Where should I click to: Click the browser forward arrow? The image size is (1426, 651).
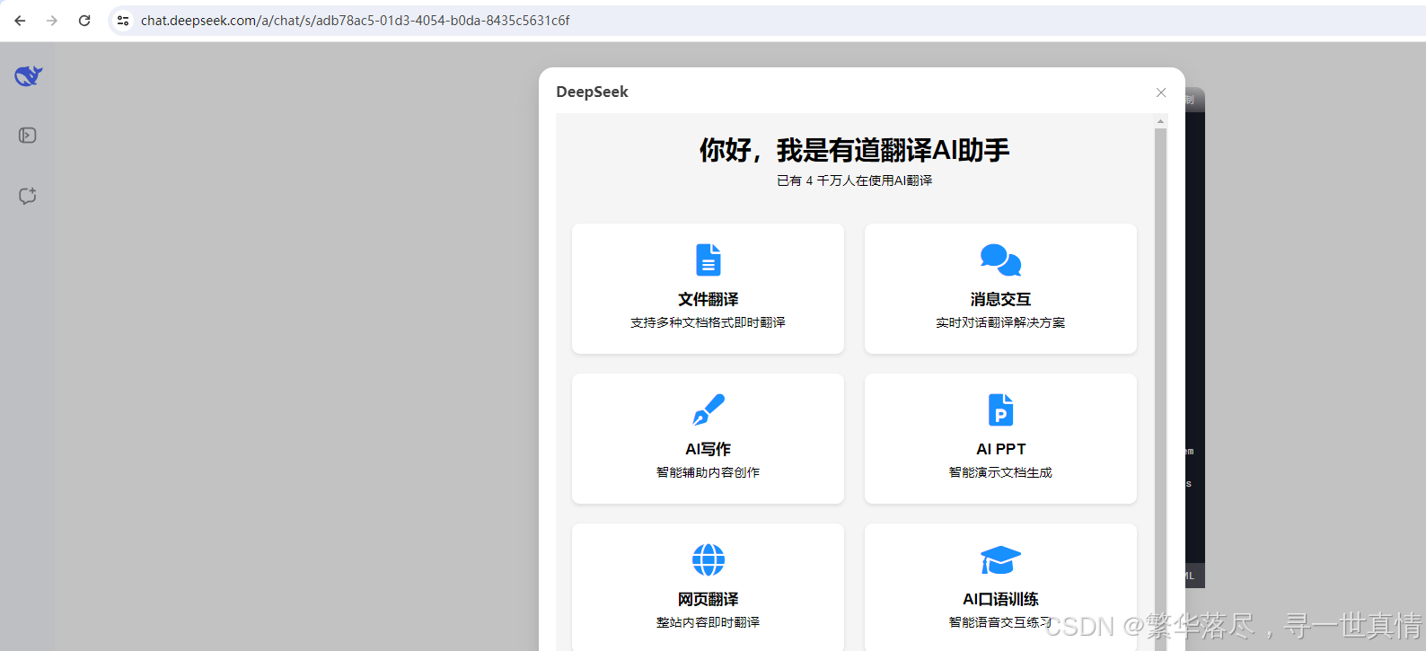[52, 21]
